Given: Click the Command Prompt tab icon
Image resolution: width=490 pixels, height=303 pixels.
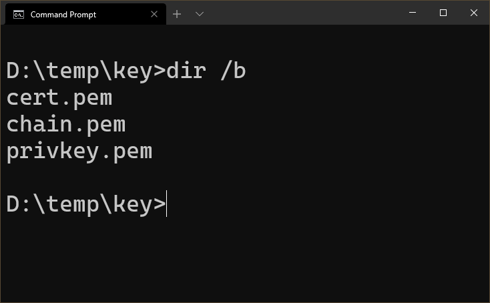Looking at the screenshot, I should (x=19, y=15).
